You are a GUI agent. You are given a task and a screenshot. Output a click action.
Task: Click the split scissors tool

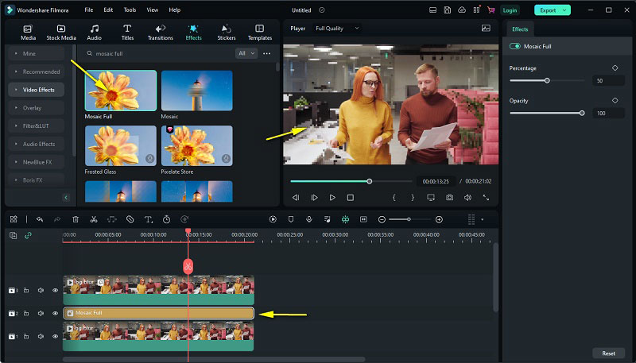click(x=94, y=219)
